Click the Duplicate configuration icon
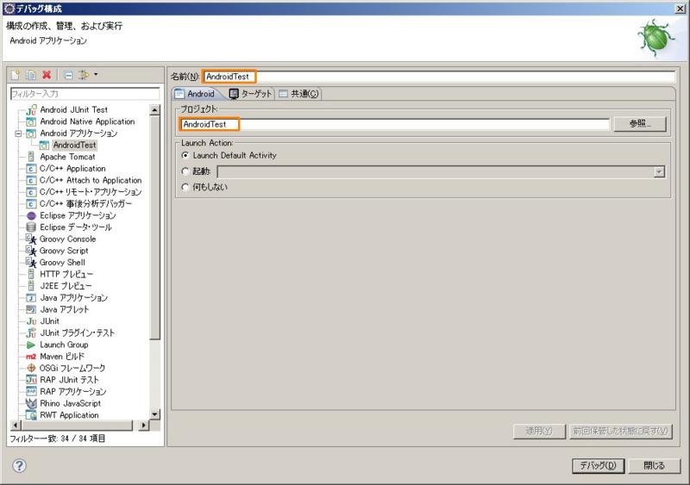This screenshot has height=485, width=690. pos(31,75)
